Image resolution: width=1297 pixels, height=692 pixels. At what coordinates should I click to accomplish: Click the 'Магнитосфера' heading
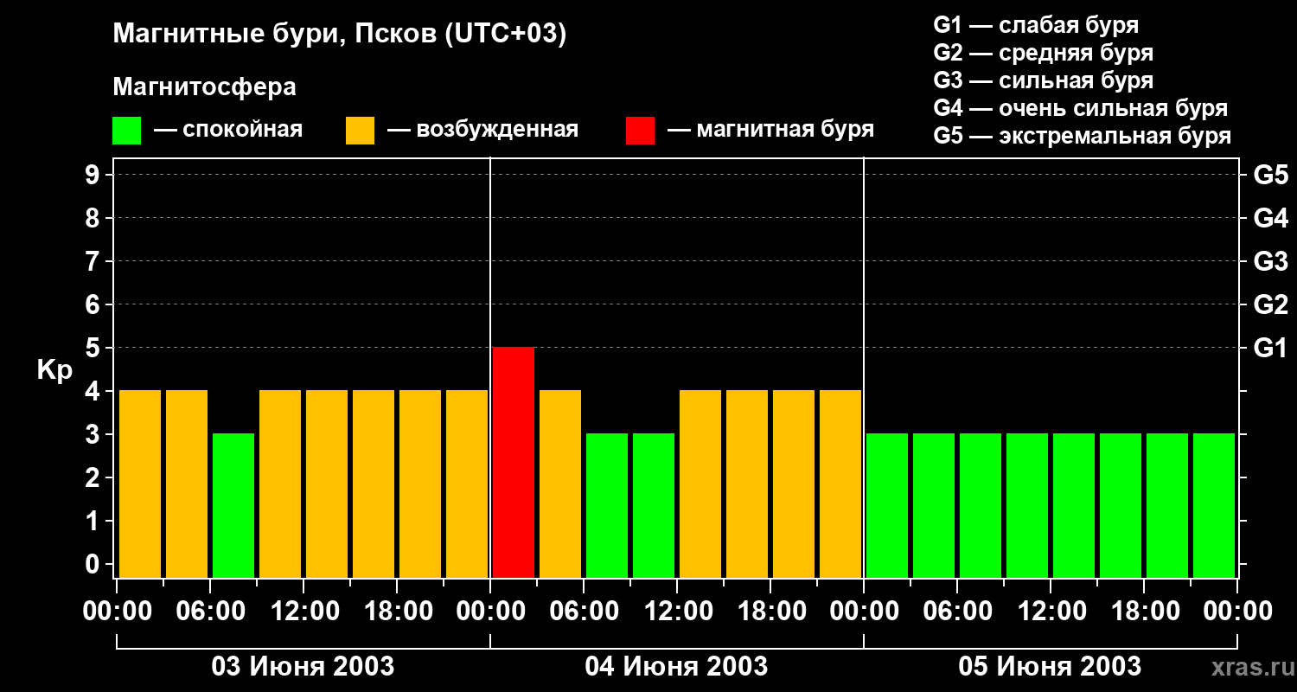204,87
